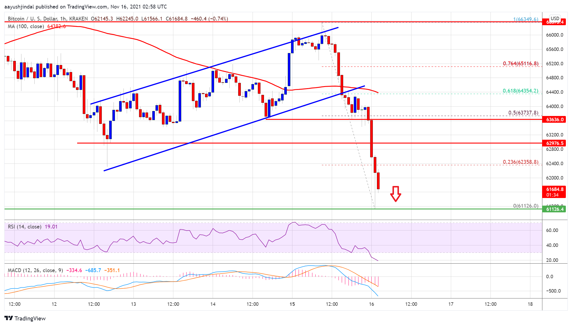Select the 61684.8 current price tag
This screenshot has height=326, width=572.
pos(554,190)
